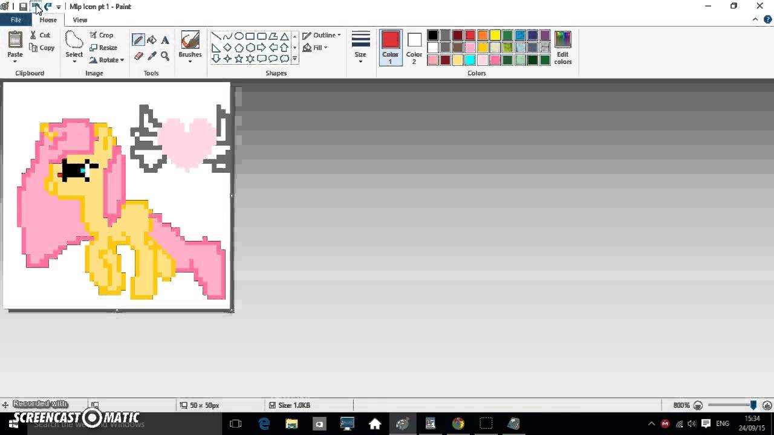Choose the Fill with color bucket tool
The height and width of the screenshot is (435, 774).
tap(152, 40)
